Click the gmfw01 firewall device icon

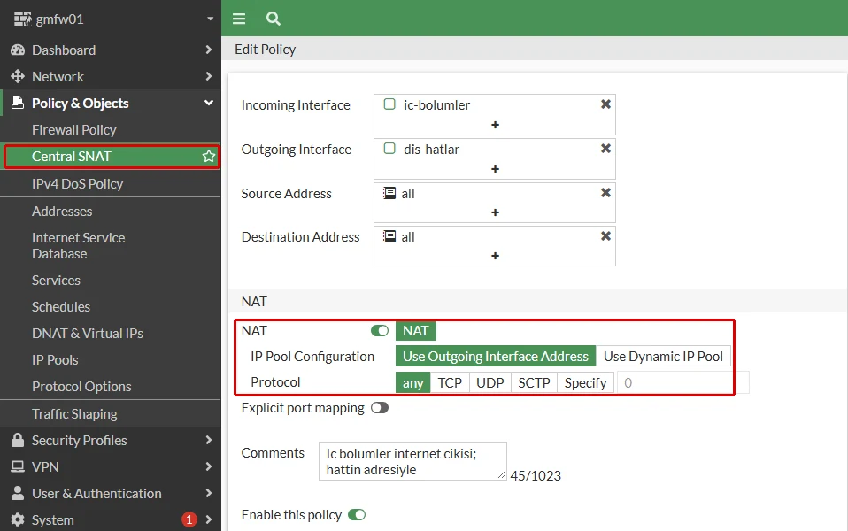(22, 19)
